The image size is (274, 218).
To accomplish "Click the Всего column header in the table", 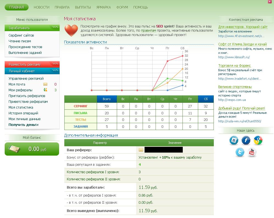I will (107, 99).
